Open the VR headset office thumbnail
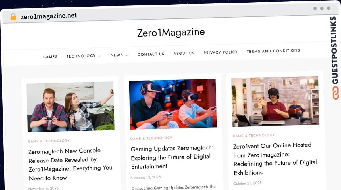Screen dimensions: 341x190 coord(275,101)
